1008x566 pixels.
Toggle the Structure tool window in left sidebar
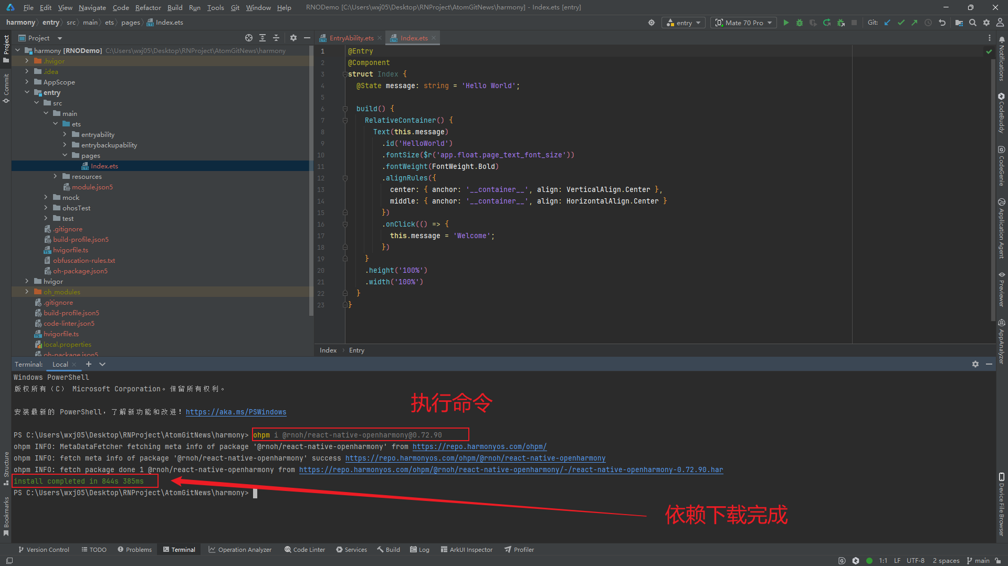click(x=6, y=468)
